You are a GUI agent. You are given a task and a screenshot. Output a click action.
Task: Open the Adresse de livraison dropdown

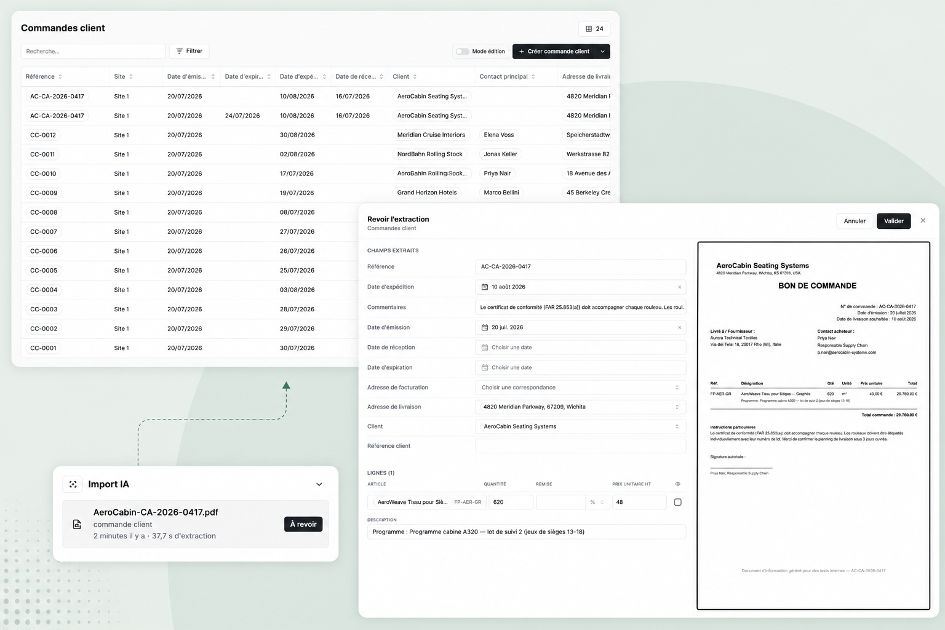[x=580, y=407]
